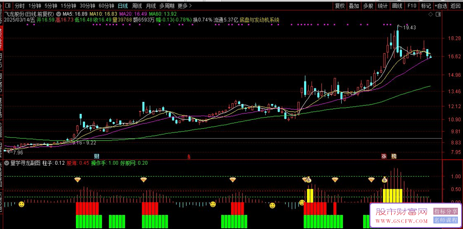The image size is (463, 229).
Task: Click the red 涨 marker icon
Action: pos(384,156)
